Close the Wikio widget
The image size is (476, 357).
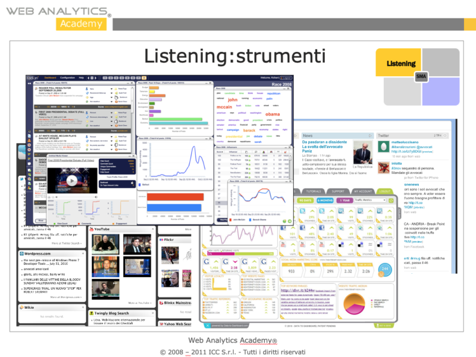(x=83, y=307)
